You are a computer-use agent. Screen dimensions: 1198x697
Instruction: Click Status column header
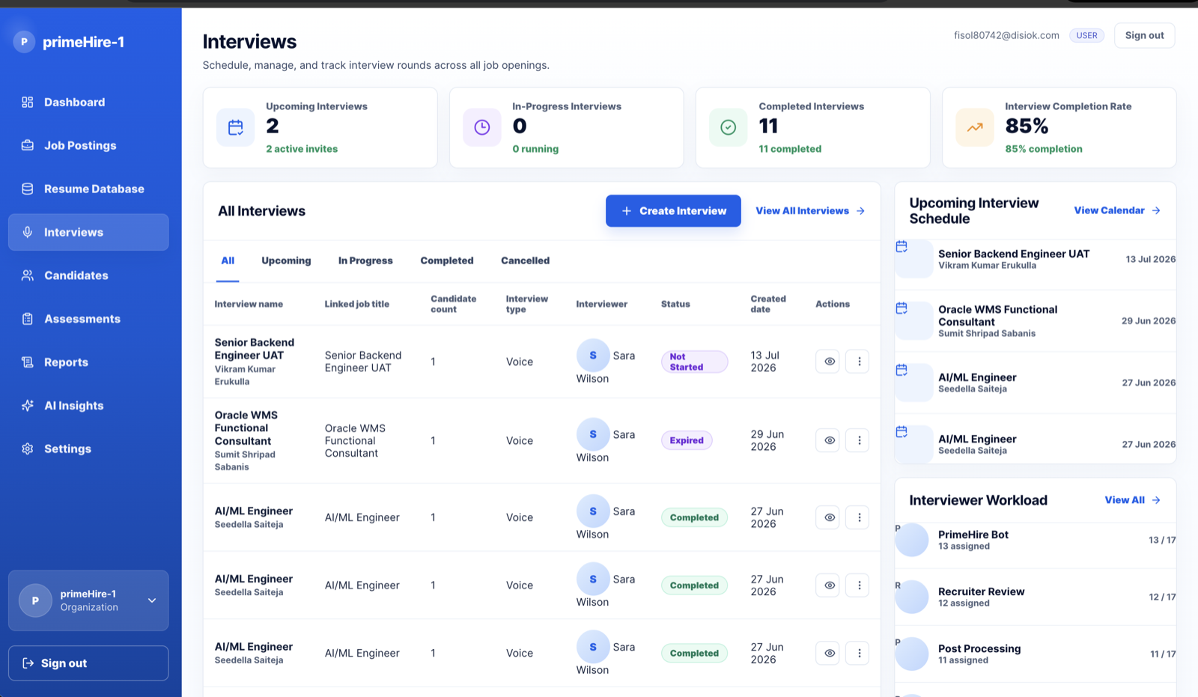(675, 304)
